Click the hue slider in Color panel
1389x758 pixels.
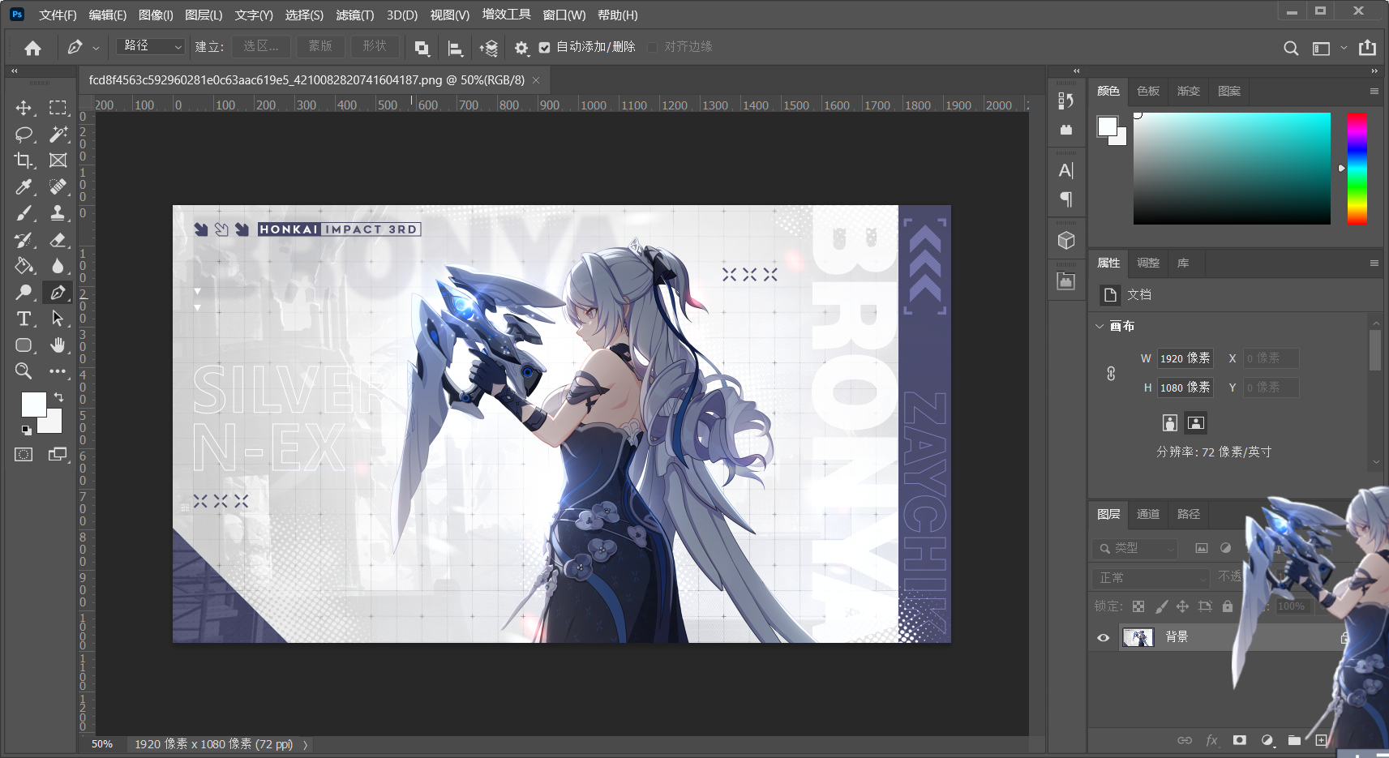tap(1357, 169)
